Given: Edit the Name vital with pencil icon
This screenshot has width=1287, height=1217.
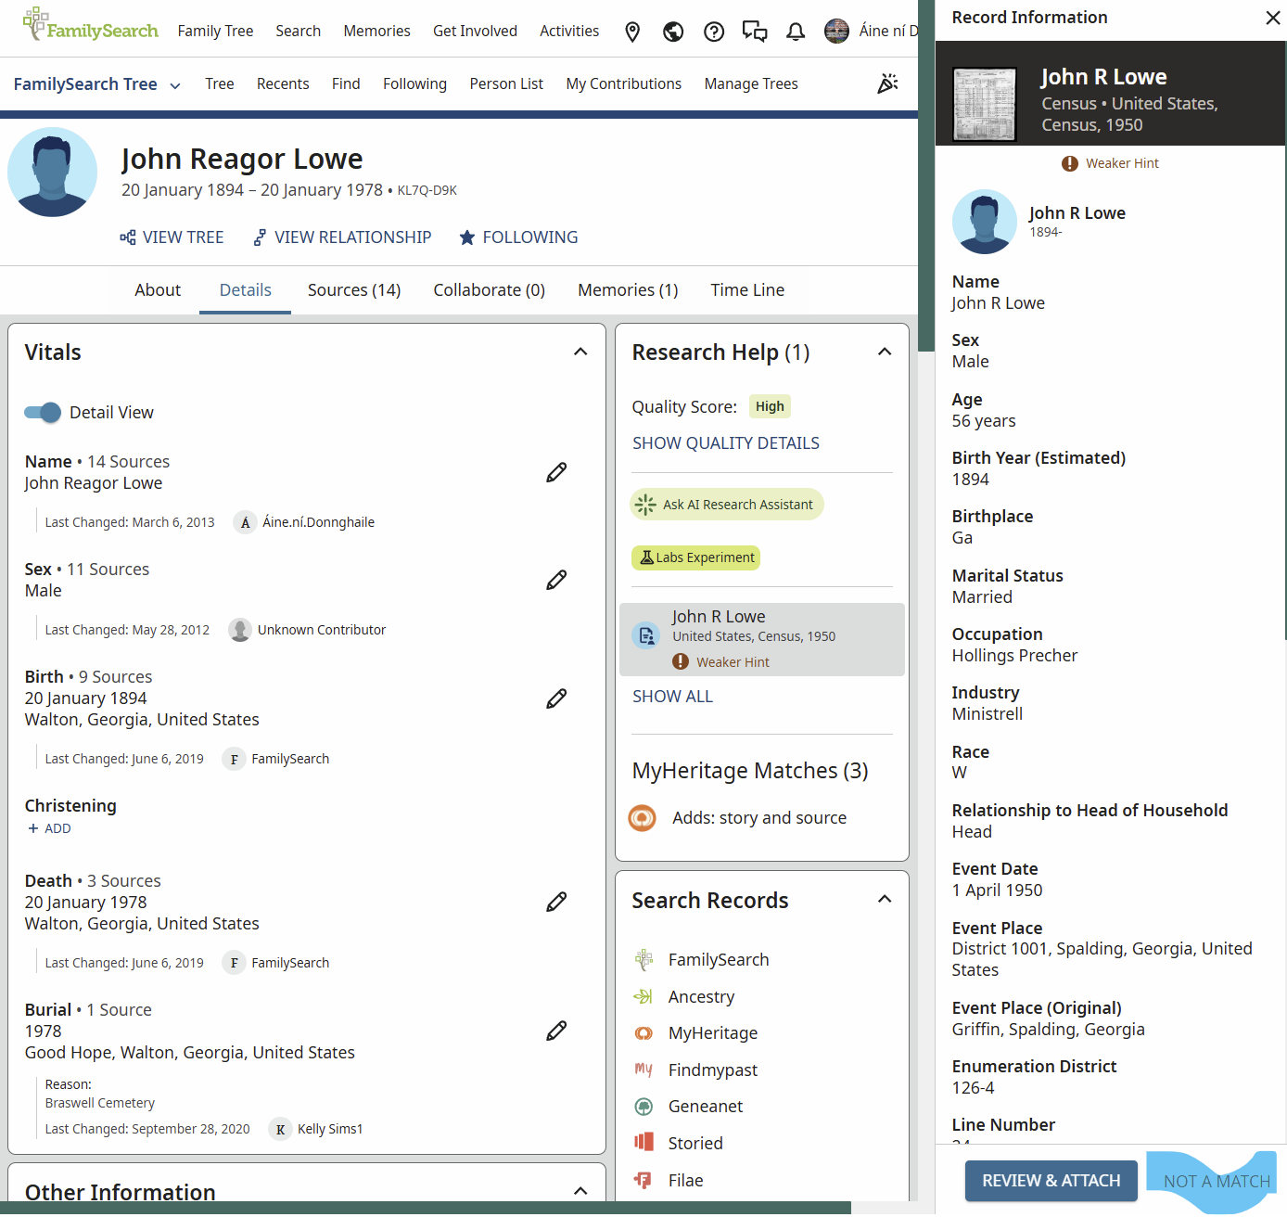Looking at the screenshot, I should coord(556,472).
